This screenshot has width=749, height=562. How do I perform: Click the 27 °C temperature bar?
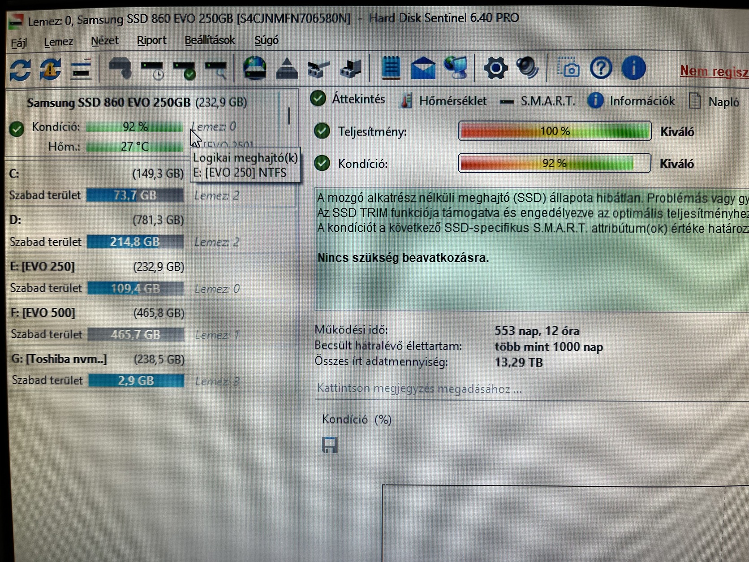pos(134,146)
